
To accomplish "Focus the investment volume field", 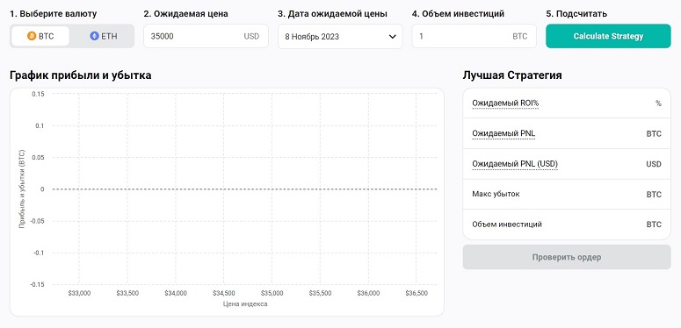I will click(x=474, y=36).
